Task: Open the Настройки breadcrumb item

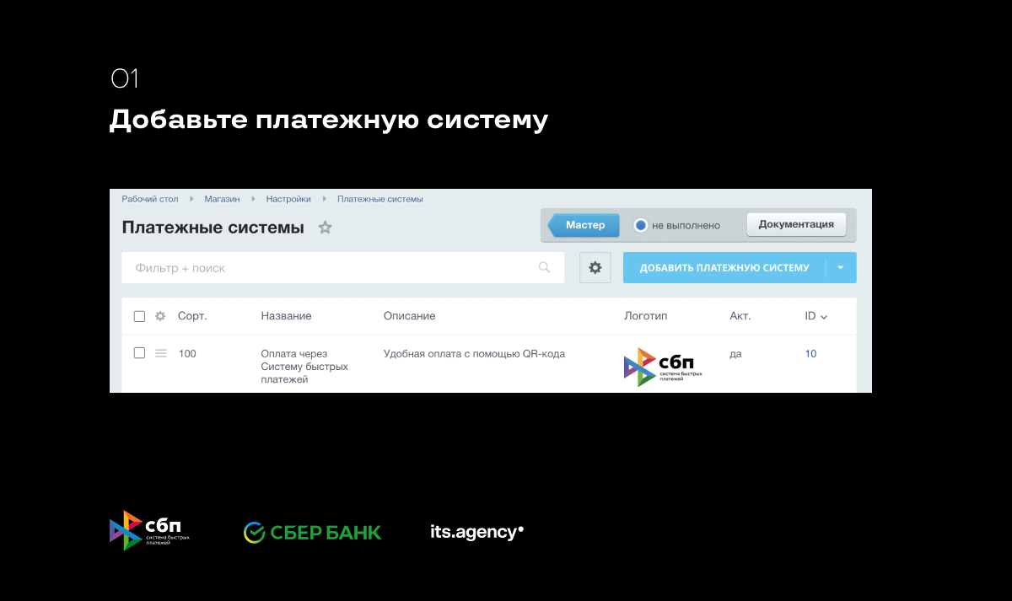Action: coord(288,199)
